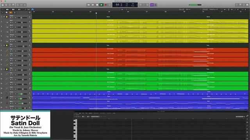
Task: Select the Tpt1 trumpet track icon
Action: coord(7,50)
